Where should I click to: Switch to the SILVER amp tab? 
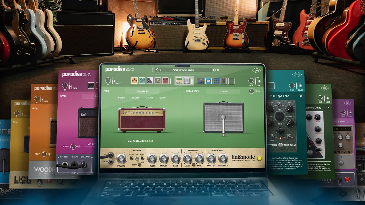click(135, 98)
